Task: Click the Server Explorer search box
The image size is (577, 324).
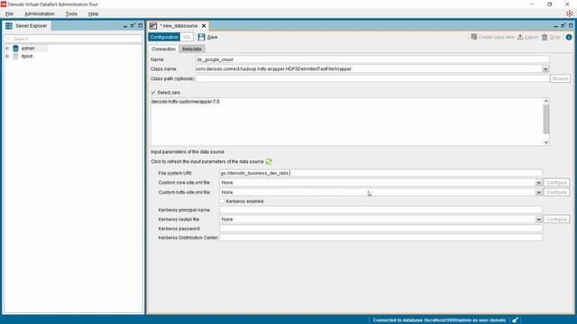Action: click(x=73, y=39)
